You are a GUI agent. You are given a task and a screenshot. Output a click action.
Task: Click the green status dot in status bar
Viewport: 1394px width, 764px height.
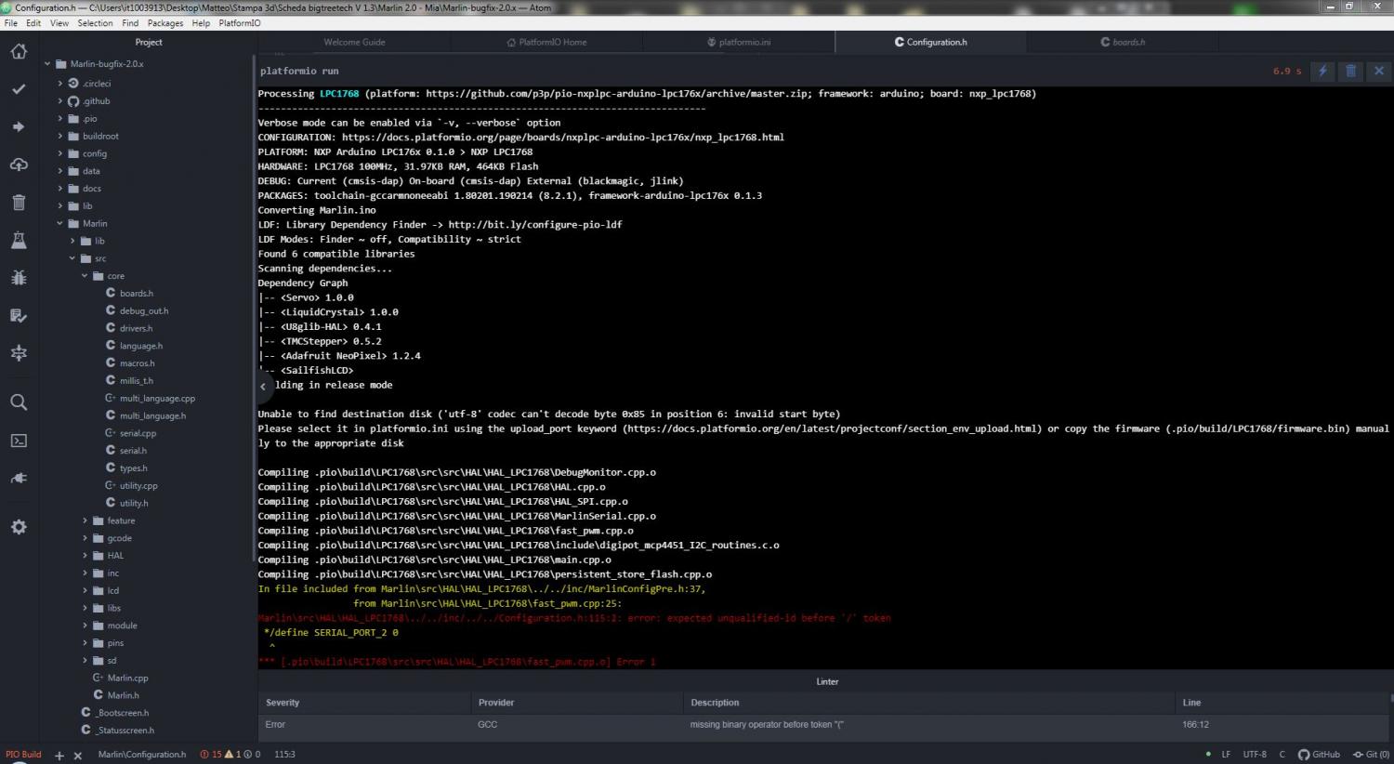pyautogui.click(x=1208, y=755)
